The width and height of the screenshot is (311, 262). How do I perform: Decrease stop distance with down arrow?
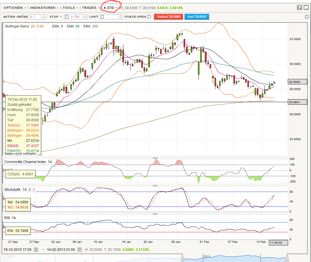pos(85,18)
